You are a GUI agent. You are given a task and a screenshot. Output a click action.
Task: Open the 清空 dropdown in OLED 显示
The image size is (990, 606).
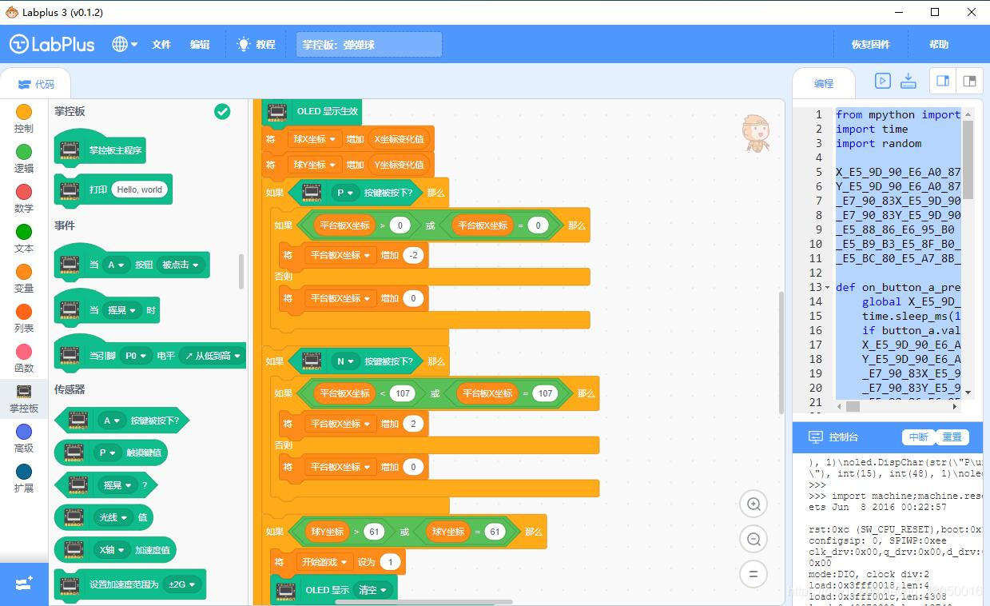[372, 590]
